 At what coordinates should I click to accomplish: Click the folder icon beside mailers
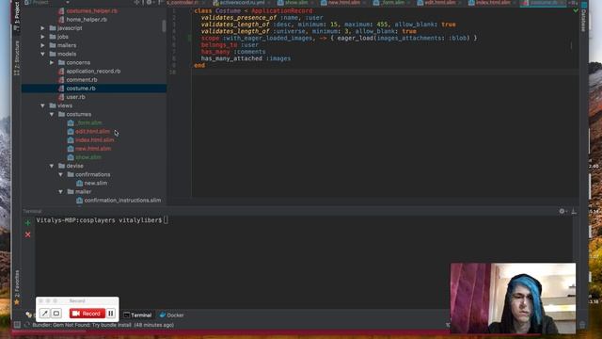click(x=53, y=45)
